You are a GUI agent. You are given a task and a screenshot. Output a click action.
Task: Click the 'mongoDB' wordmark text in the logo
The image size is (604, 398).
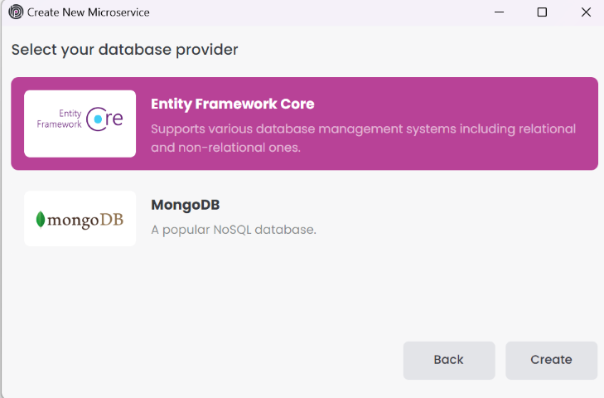click(x=85, y=220)
